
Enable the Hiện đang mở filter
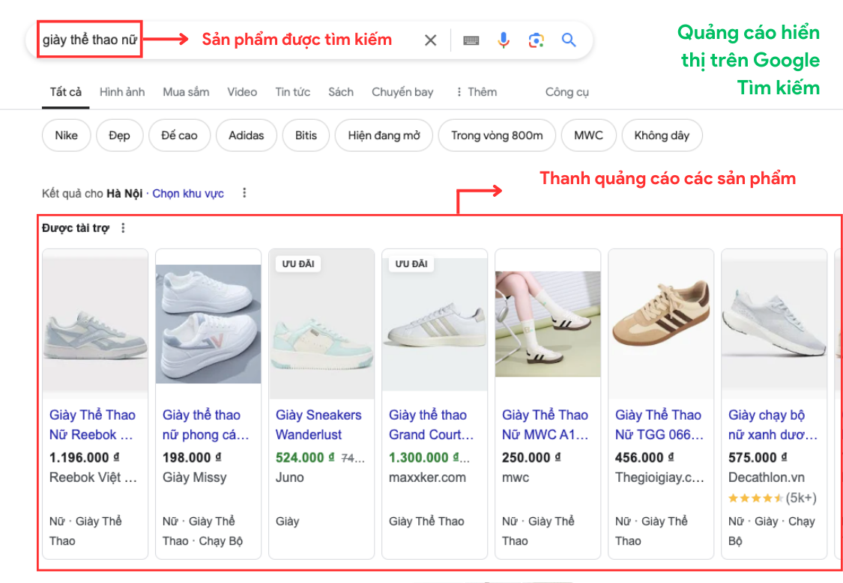click(384, 135)
